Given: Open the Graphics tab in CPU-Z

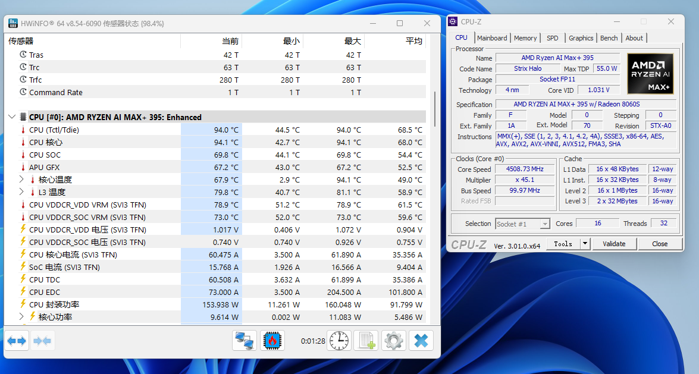Looking at the screenshot, I should [x=581, y=38].
